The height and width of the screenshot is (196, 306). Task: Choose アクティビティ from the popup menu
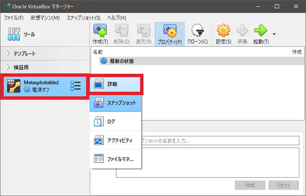point(116,141)
